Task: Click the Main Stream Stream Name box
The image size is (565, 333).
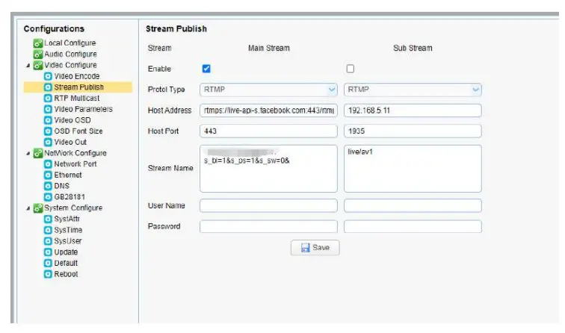Action: pyautogui.click(x=268, y=169)
